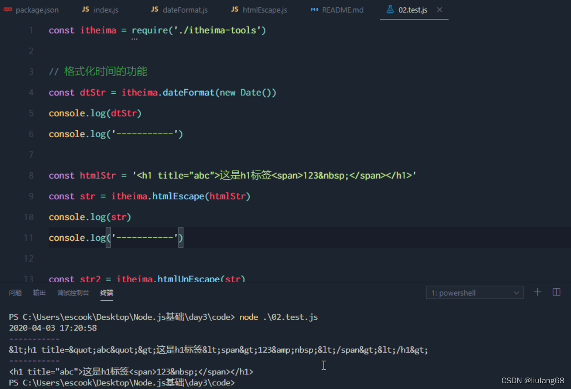Click the JS icon on dateFormat.js tab
Screen dimensions: 571x389
155,9
